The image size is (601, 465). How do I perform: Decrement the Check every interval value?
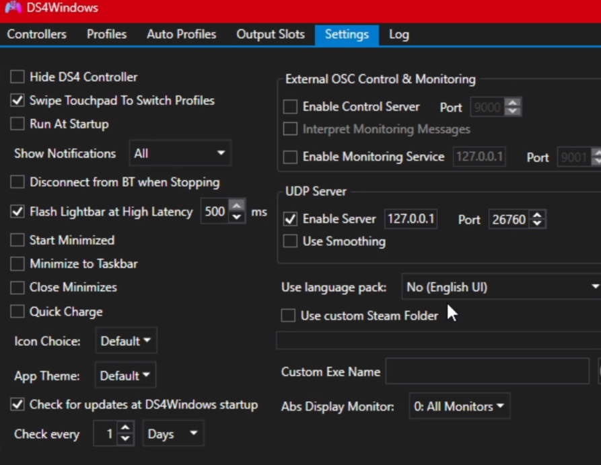pos(126,439)
